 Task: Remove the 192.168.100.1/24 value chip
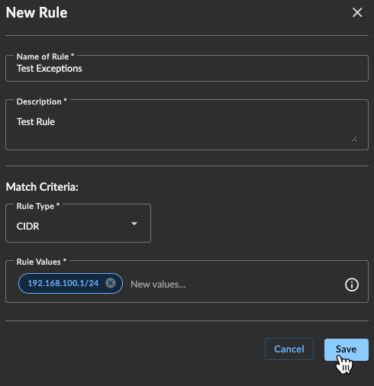111,283
